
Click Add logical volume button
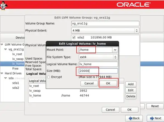[131, 84]
